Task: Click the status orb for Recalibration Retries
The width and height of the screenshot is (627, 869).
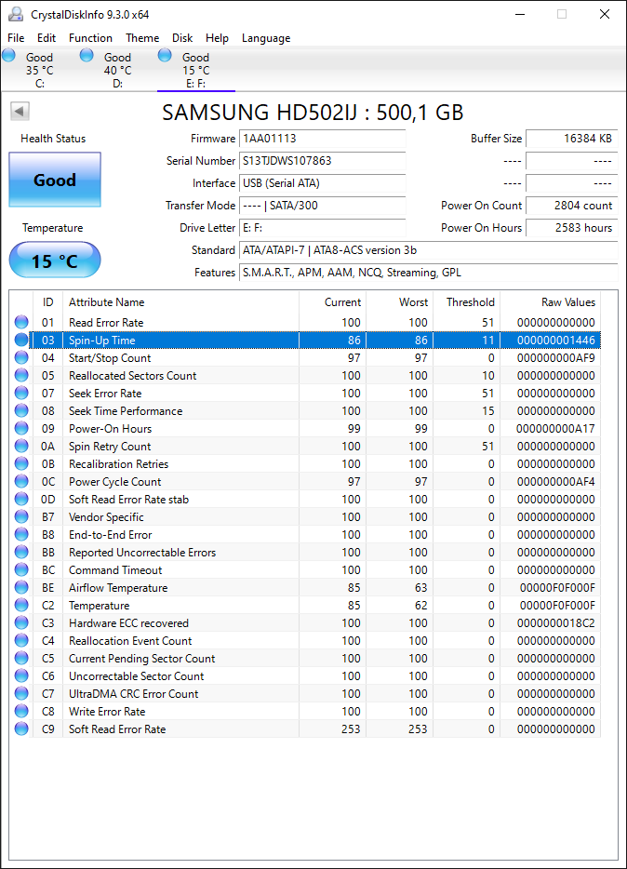Action: coord(21,463)
